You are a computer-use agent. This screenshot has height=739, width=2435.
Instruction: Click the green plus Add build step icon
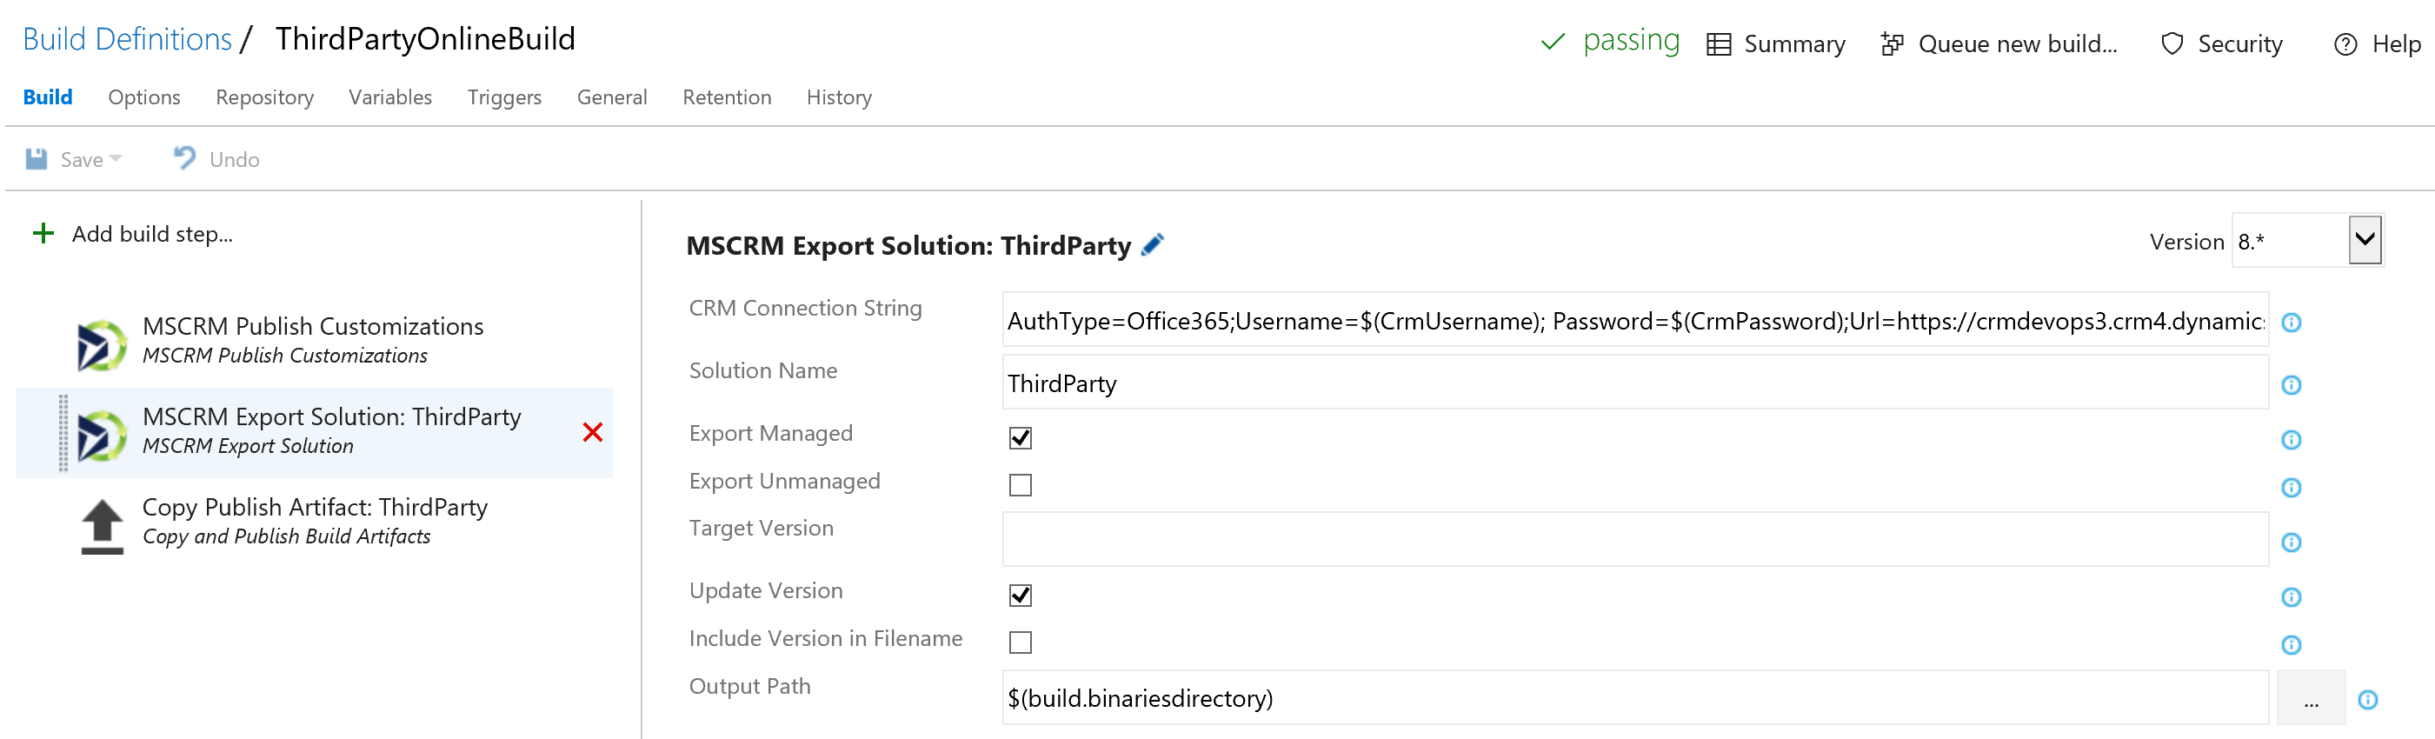pyautogui.click(x=43, y=233)
